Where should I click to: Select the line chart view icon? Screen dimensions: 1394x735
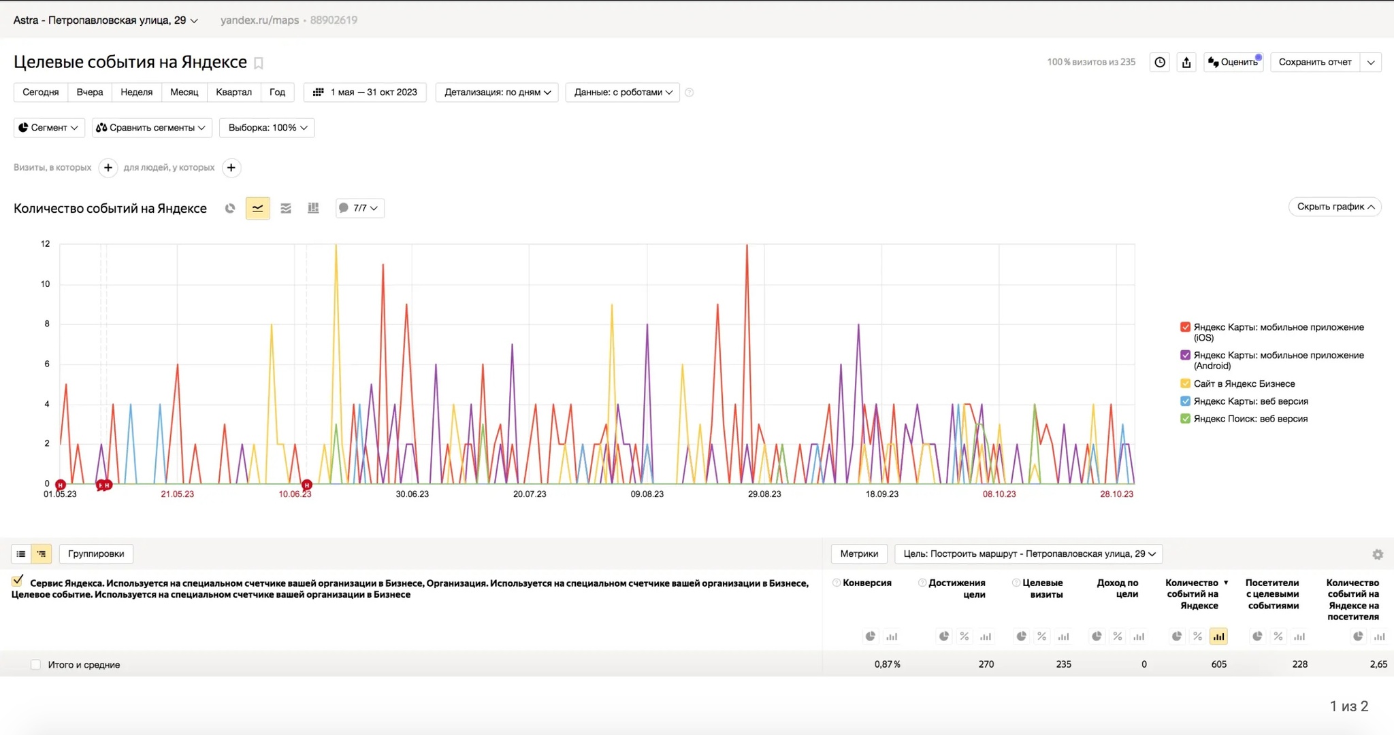coord(257,208)
